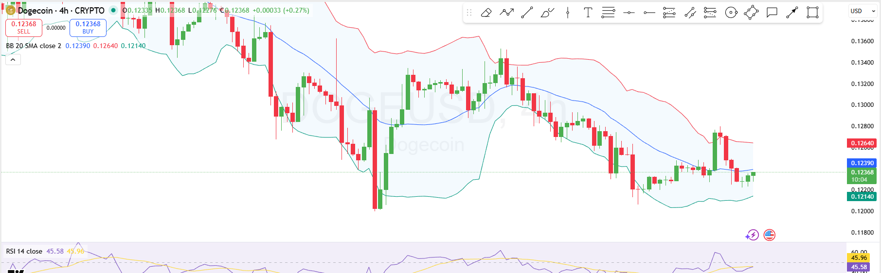Click the 0.12368 SELL button
This screenshot has height=273, width=881.
coord(24,28)
